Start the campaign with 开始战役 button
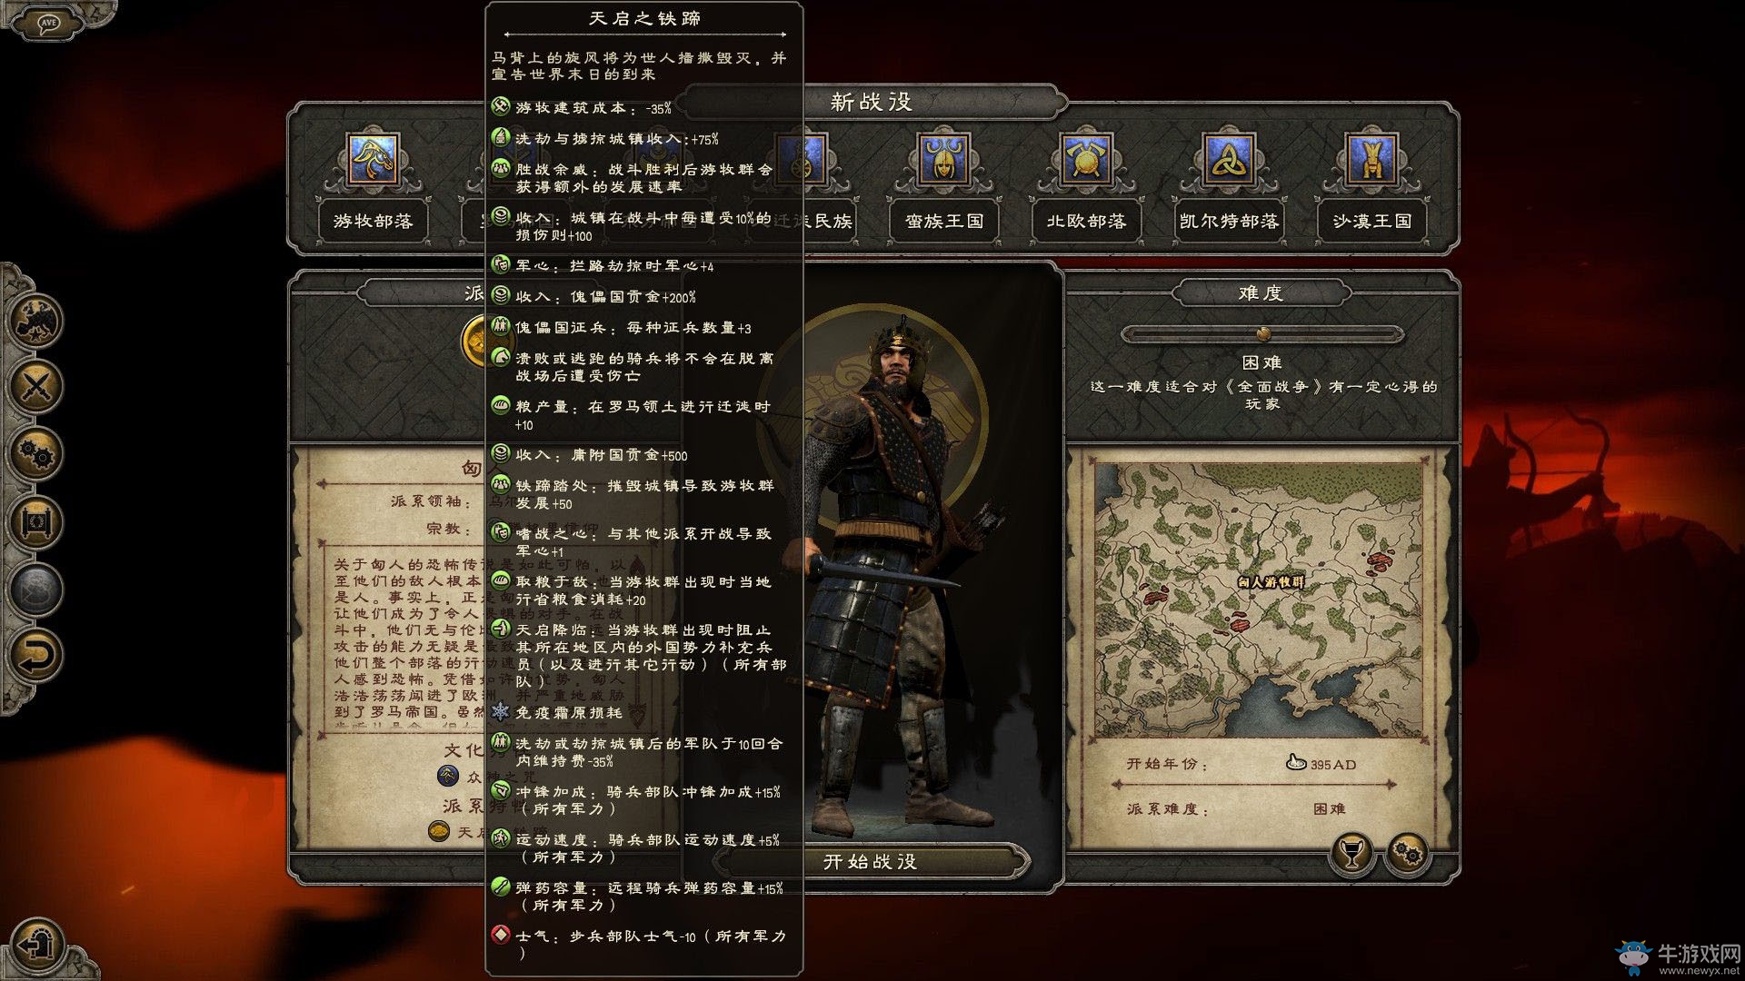The height and width of the screenshot is (981, 1745). coord(870,862)
